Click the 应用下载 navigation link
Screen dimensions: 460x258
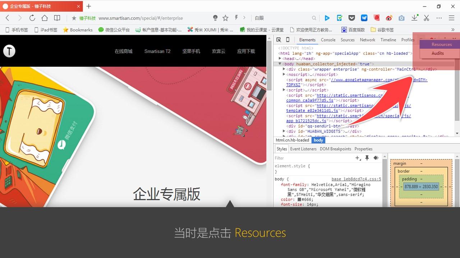coord(246,51)
